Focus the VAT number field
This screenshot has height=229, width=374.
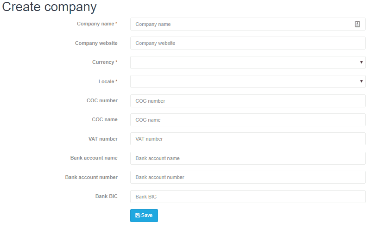click(x=247, y=139)
